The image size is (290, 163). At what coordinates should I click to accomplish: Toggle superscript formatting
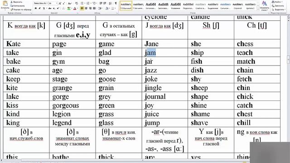[x=58, y=8]
